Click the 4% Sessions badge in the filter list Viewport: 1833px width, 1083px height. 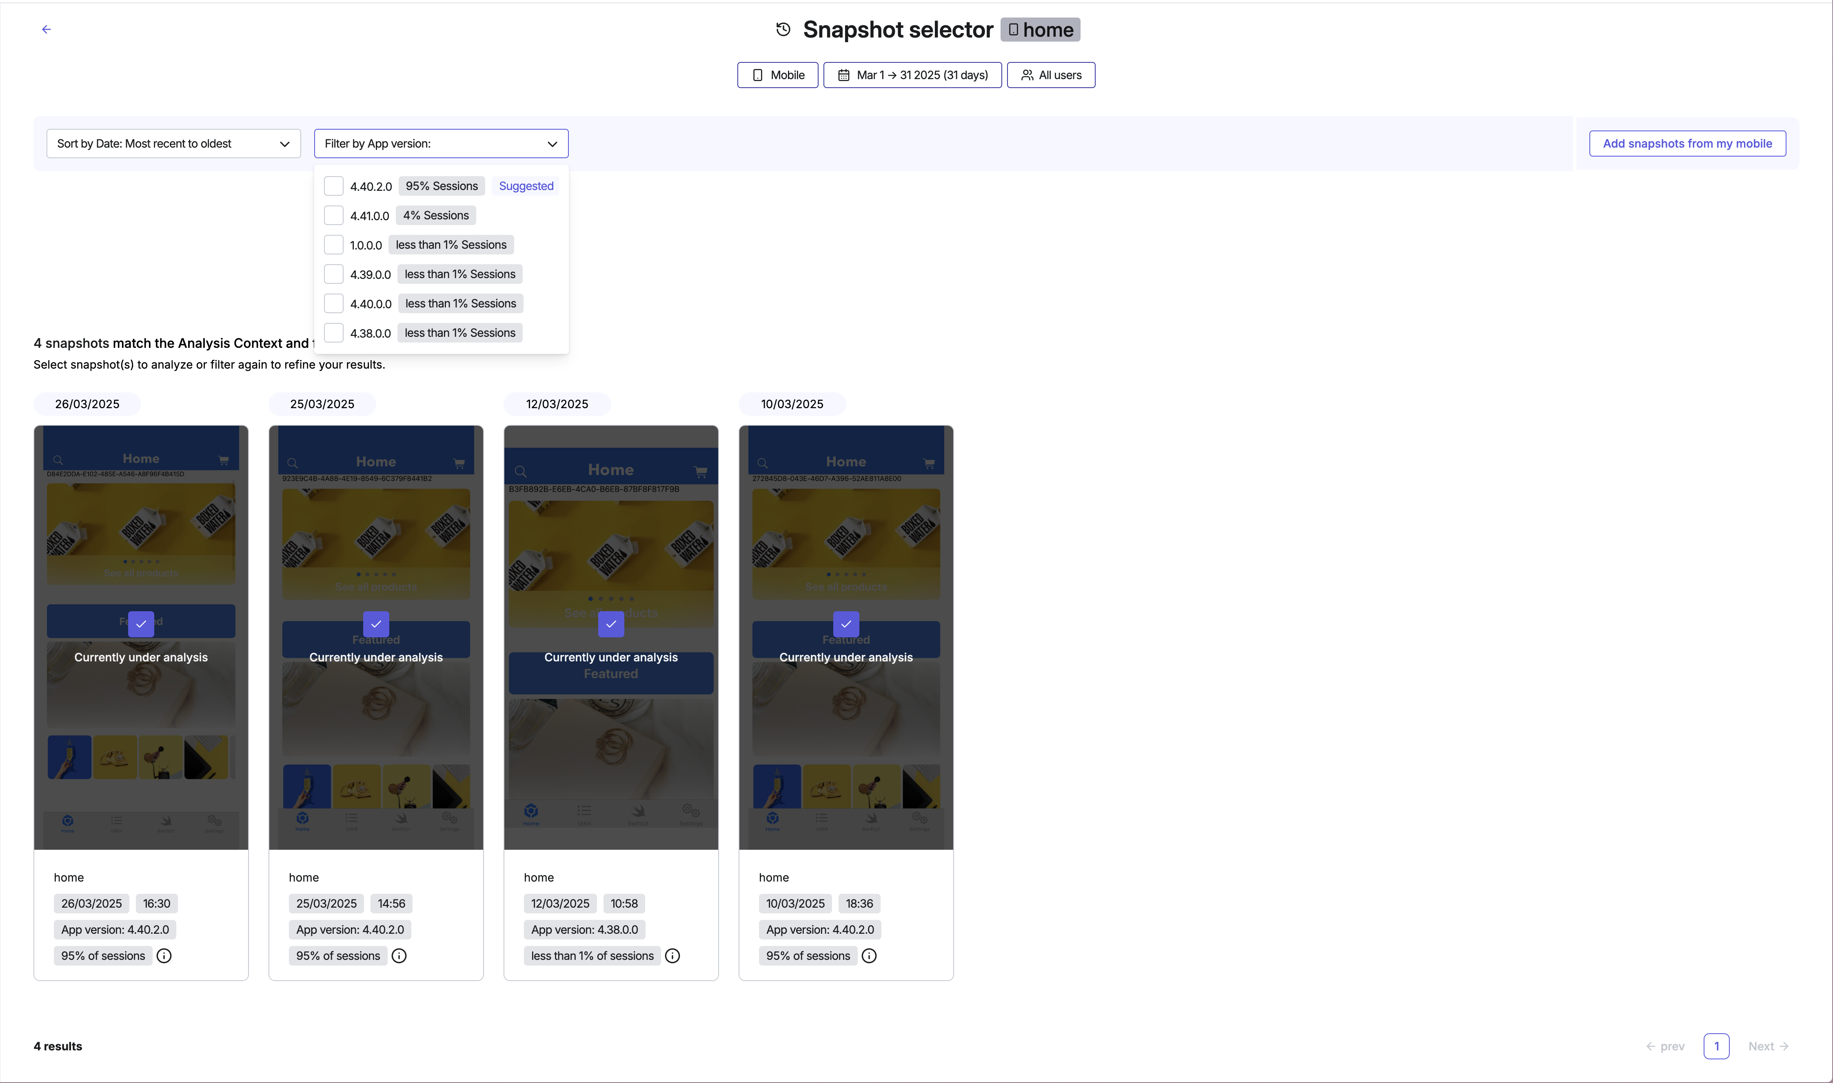(x=436, y=215)
